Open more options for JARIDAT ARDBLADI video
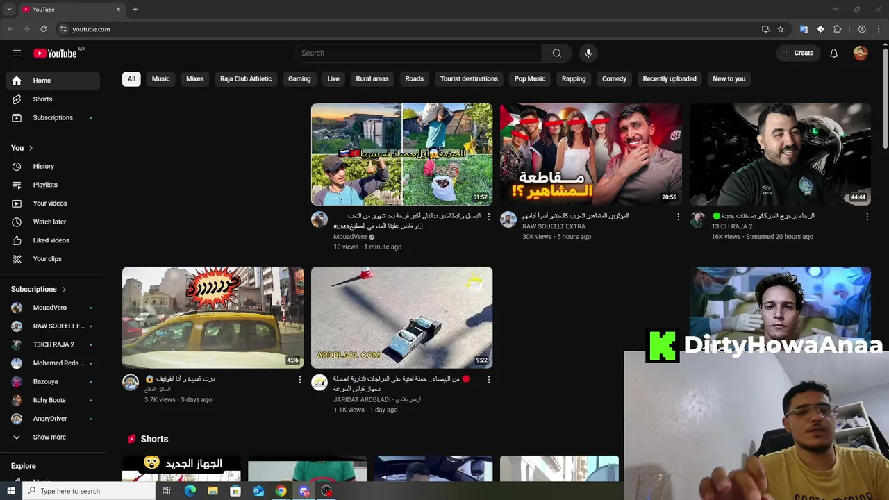The height and width of the screenshot is (500, 889). (x=489, y=380)
